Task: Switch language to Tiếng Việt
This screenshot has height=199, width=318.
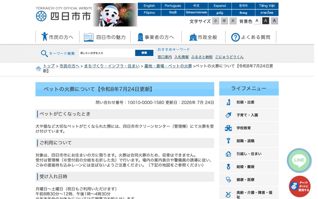Action: pos(267,6)
